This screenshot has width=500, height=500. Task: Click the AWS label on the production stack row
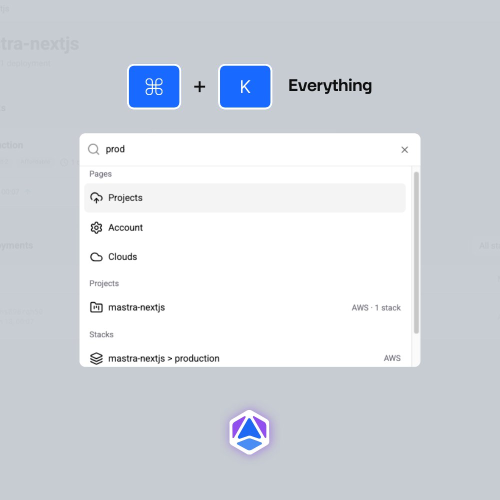point(392,358)
